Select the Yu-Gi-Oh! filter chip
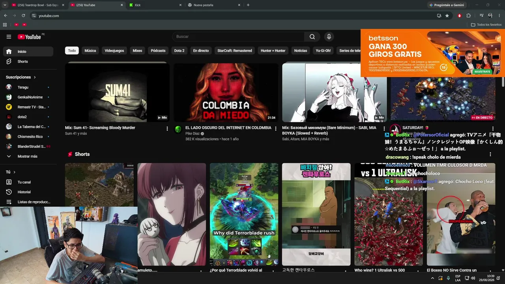The image size is (505, 284). 323,50
